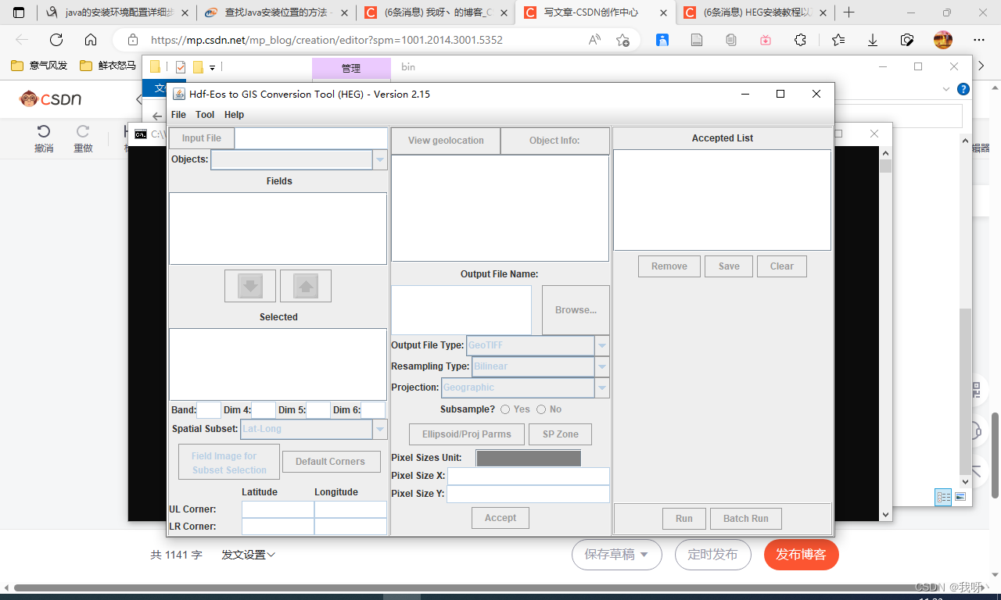1001x600 pixels.
Task: Click the up arrow to remove field from Selected
Action: coord(305,286)
